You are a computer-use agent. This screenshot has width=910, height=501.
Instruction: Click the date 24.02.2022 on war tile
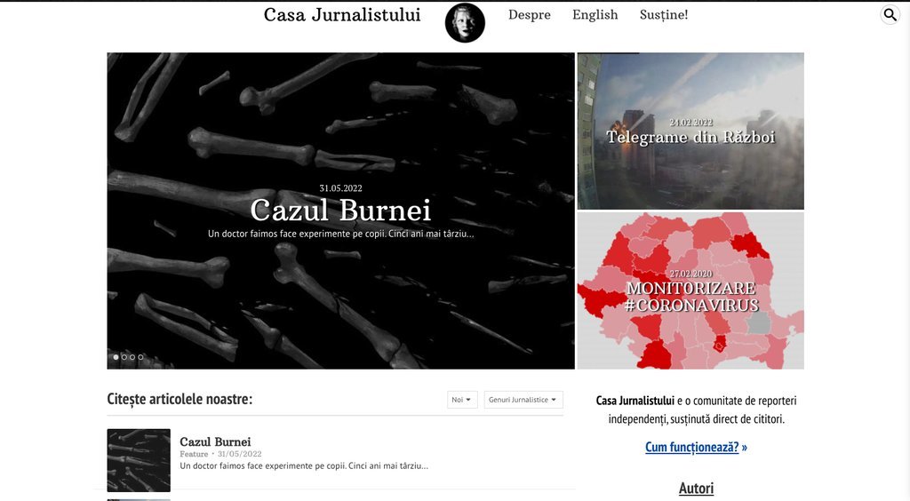click(690, 123)
